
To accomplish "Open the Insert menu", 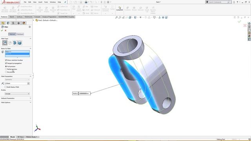I will coord(40,2).
